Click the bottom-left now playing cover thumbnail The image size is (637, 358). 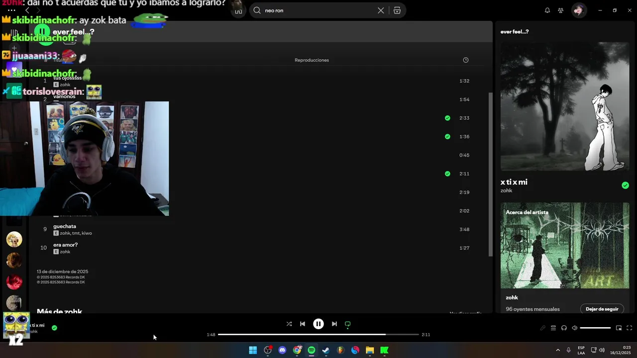point(16,326)
